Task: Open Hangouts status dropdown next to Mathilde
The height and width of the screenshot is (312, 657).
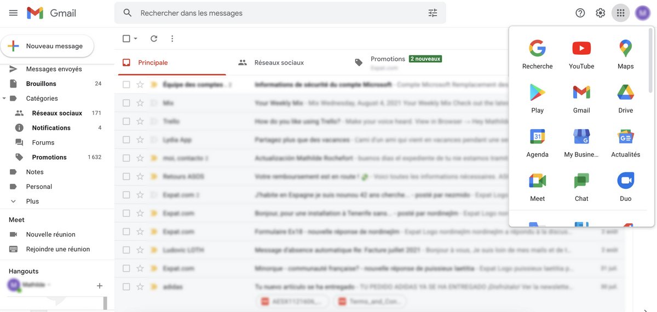Action: click(x=48, y=285)
